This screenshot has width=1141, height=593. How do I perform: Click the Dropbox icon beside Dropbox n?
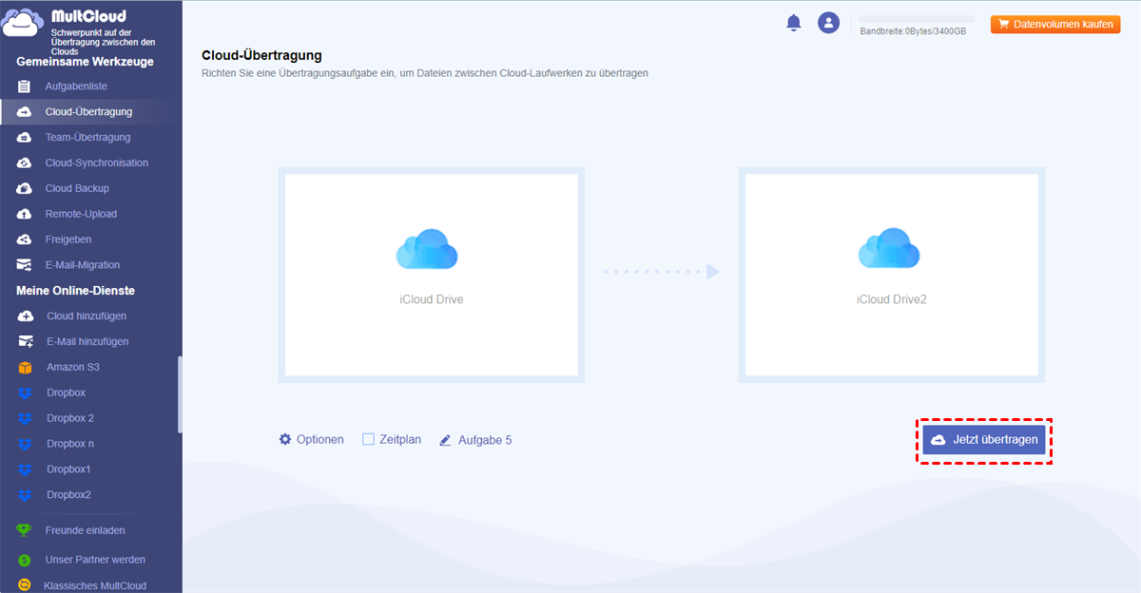[x=26, y=445]
